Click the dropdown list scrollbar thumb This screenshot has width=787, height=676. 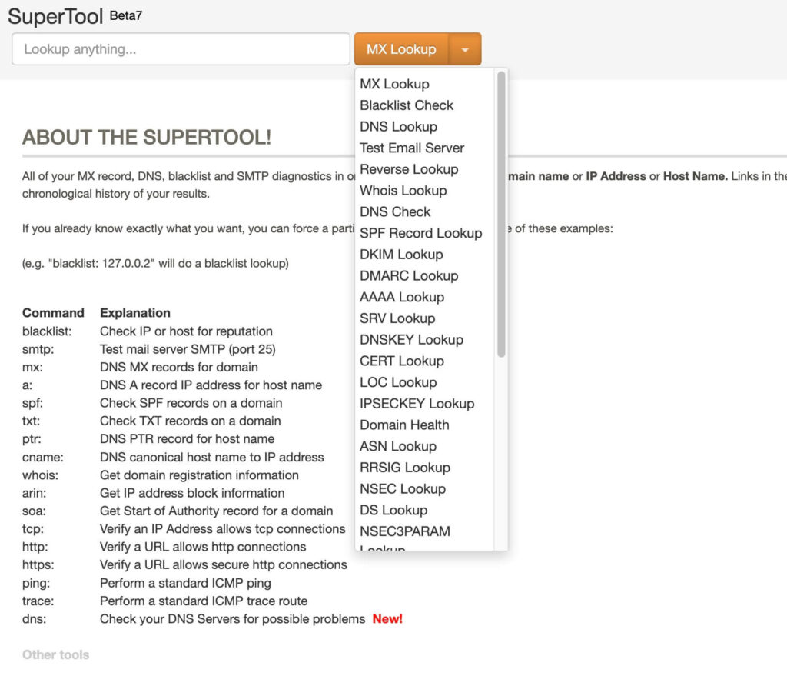[x=501, y=214]
